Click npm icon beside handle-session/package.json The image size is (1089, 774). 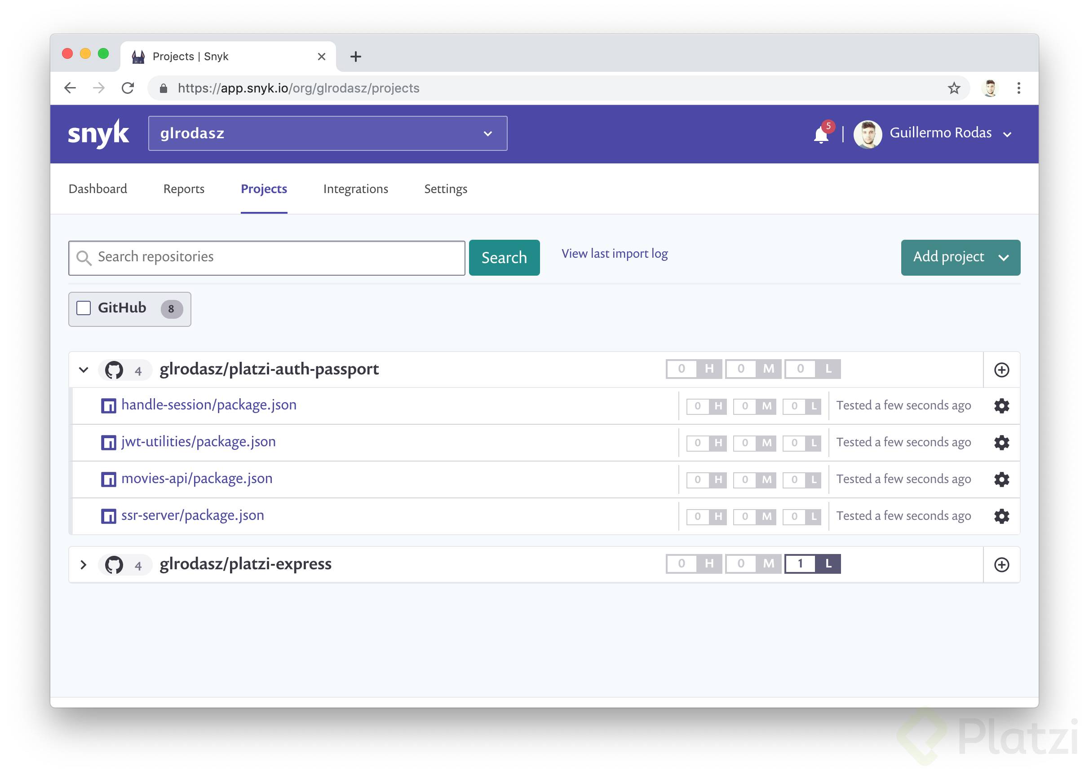[x=108, y=405]
